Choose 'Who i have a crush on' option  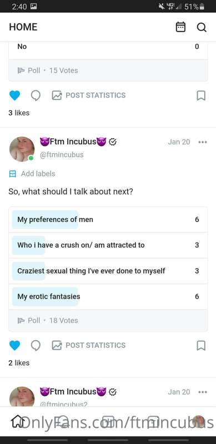coord(108,245)
